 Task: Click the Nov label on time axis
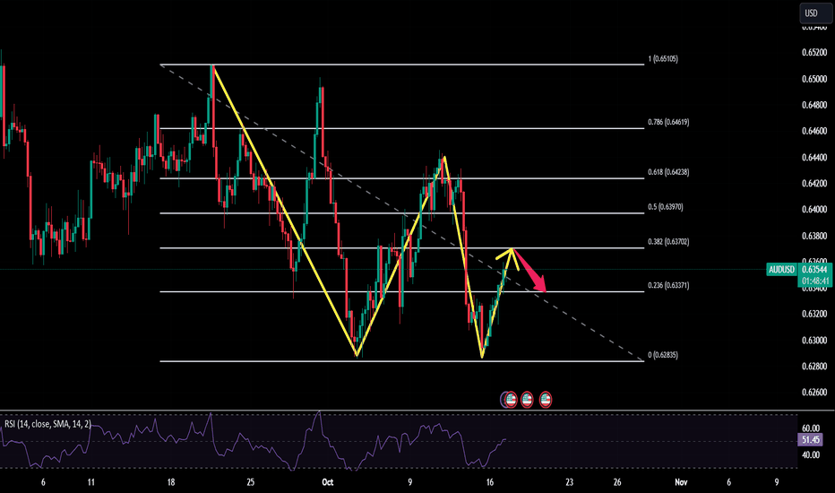tap(681, 482)
